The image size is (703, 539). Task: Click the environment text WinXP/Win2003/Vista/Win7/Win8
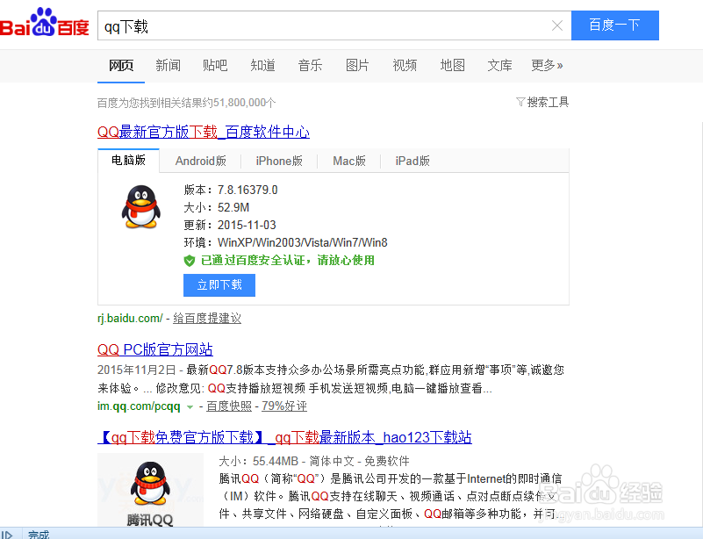pos(303,242)
